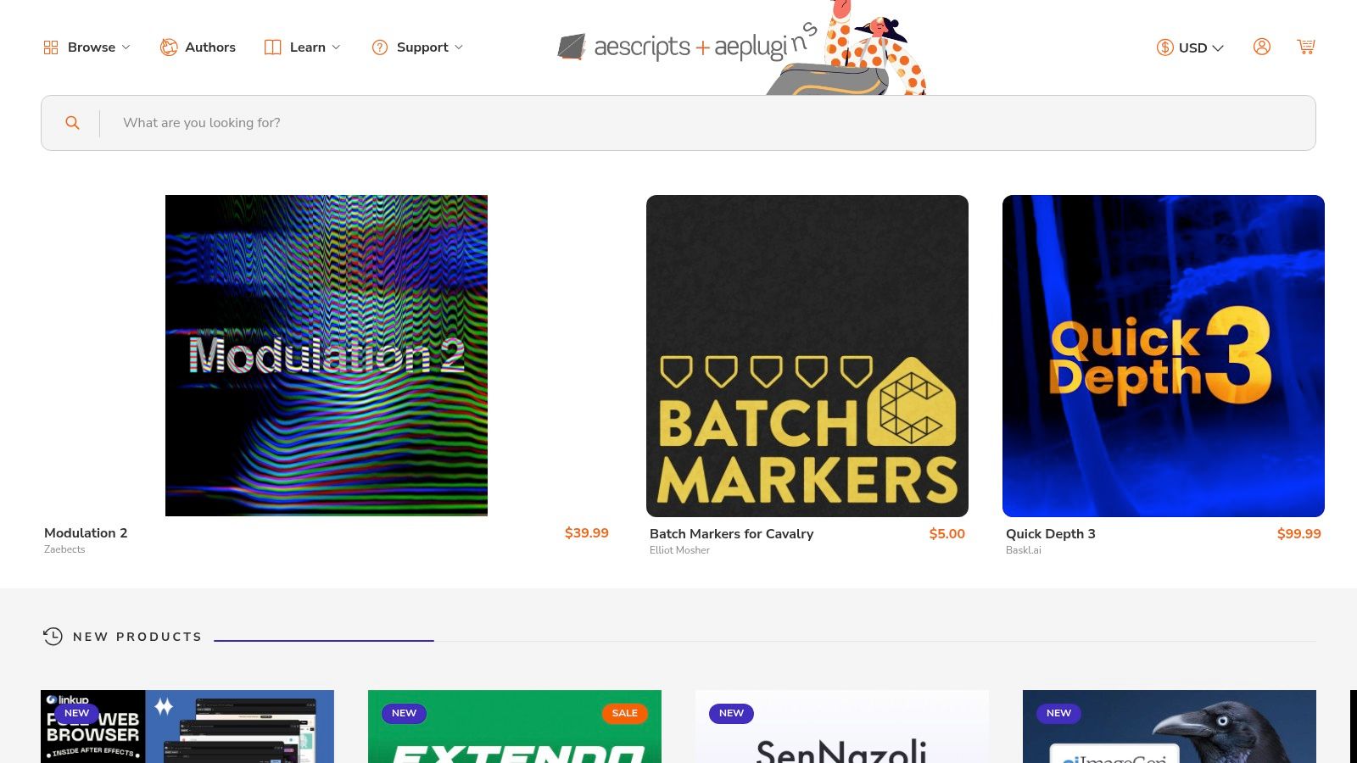Click the Quick Depth 3 product title
This screenshot has height=763, width=1357.
tap(1051, 534)
